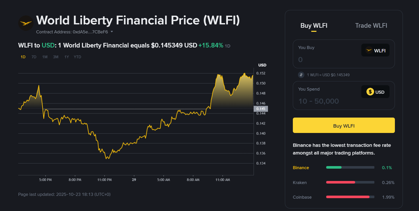The height and width of the screenshot is (211, 419).
Task: Select the YTD chart range
Action: pyautogui.click(x=77, y=57)
